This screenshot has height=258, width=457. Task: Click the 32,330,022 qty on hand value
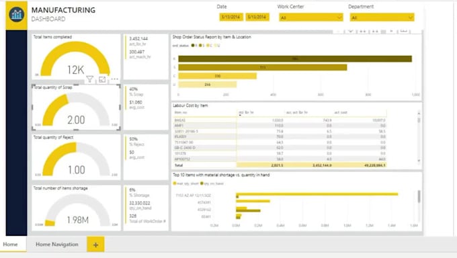tap(140, 203)
